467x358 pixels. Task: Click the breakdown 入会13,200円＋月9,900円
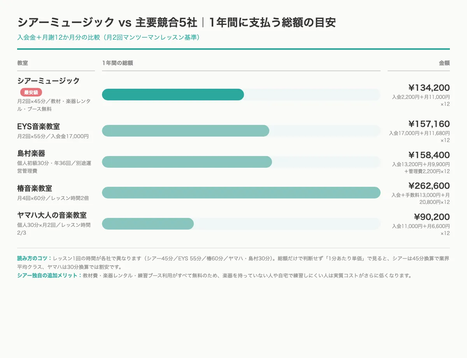[x=421, y=168]
